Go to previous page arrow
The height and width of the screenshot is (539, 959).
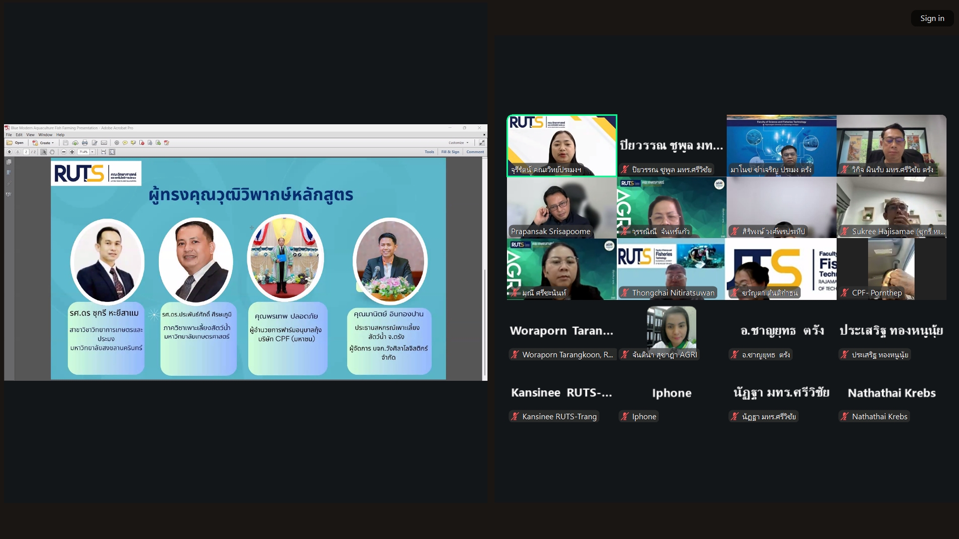point(9,152)
